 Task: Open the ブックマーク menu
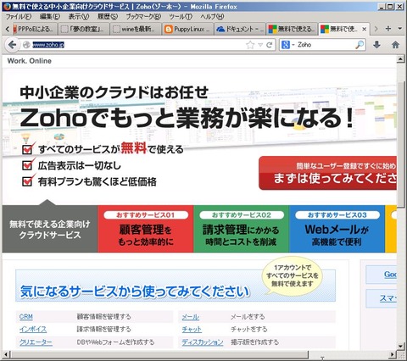tap(143, 17)
